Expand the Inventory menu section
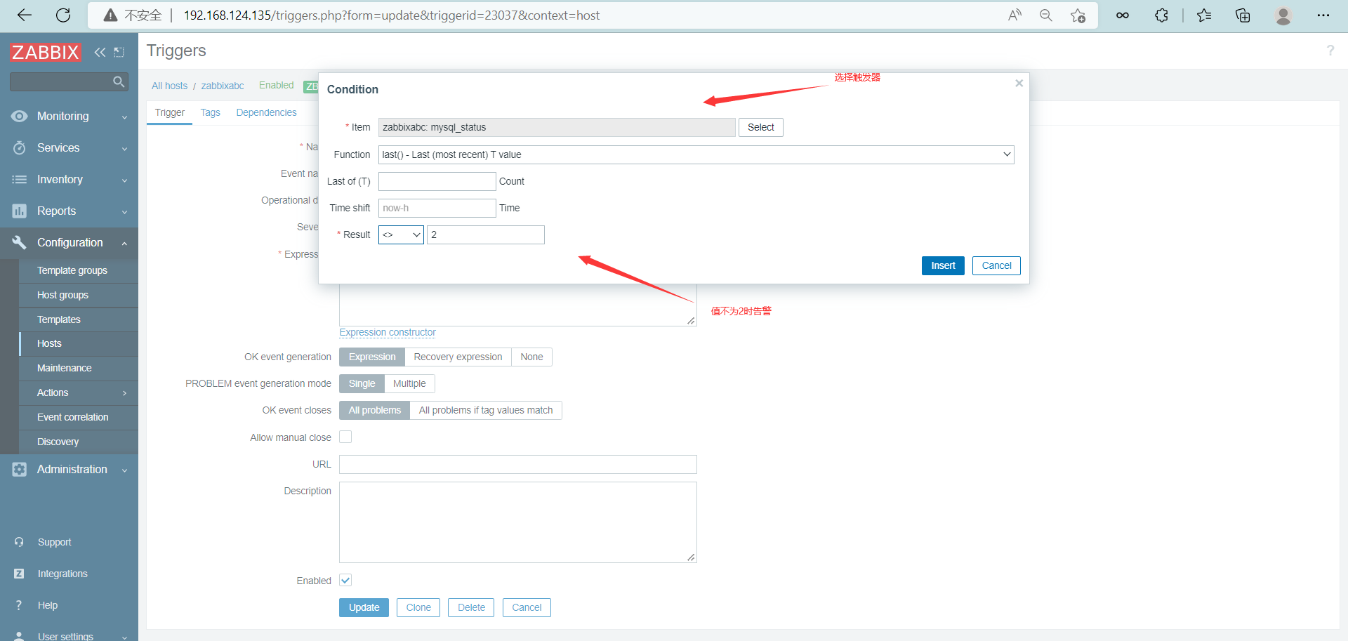Viewport: 1348px width, 641px height. [124, 180]
